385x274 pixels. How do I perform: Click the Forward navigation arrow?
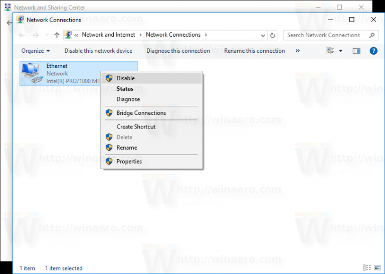(36, 35)
